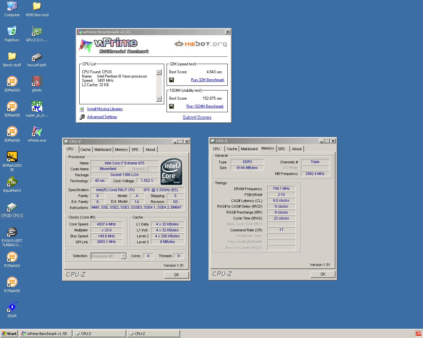423x338 pixels.
Task: Click the CPU List scrollbar down arrow
Action: 159,99
